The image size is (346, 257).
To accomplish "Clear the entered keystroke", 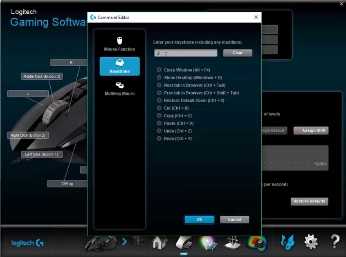I will (x=238, y=53).
